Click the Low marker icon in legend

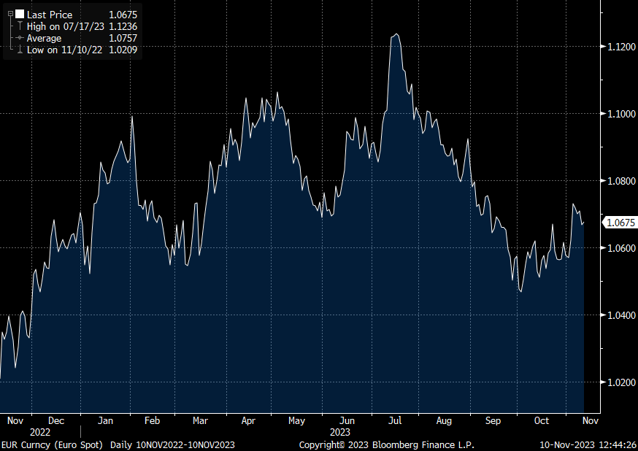click(19, 50)
